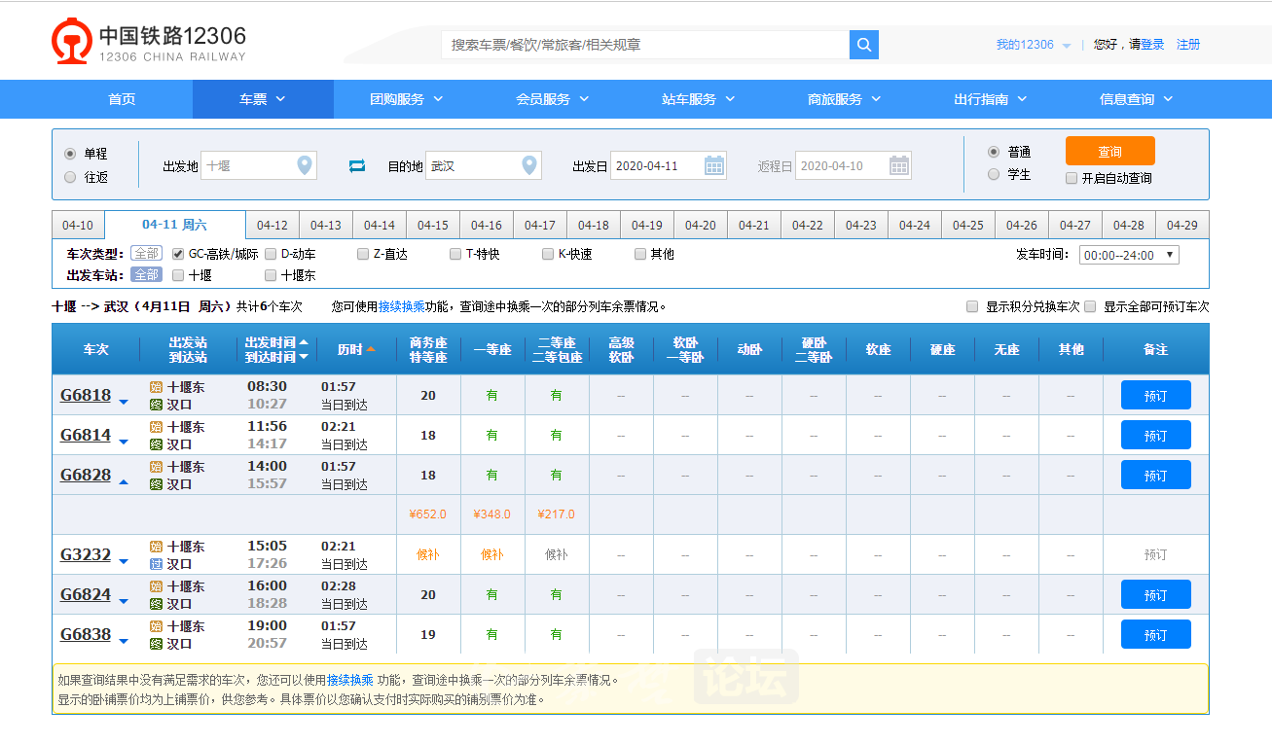Open 信息查询 navigation menu
The image size is (1272, 744).
(x=1136, y=99)
